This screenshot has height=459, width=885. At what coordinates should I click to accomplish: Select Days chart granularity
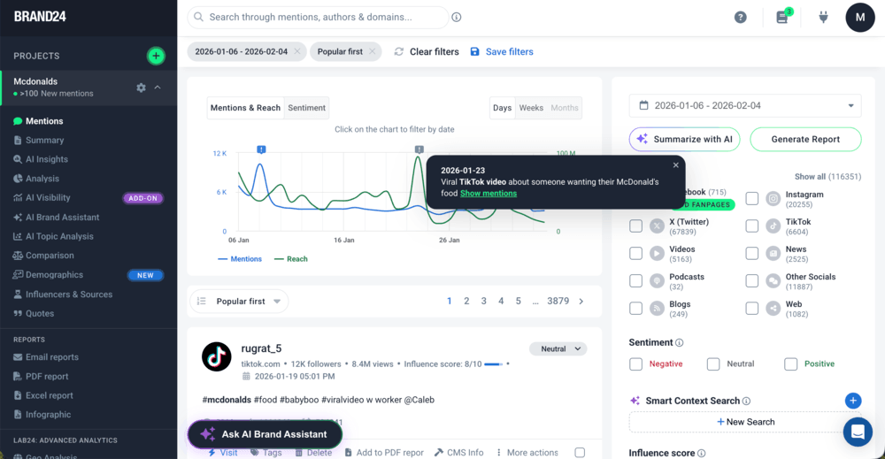[x=503, y=108]
